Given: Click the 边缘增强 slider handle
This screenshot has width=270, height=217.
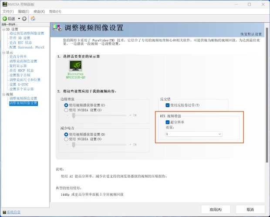Looking at the screenshot, I should [x=74, y=115].
